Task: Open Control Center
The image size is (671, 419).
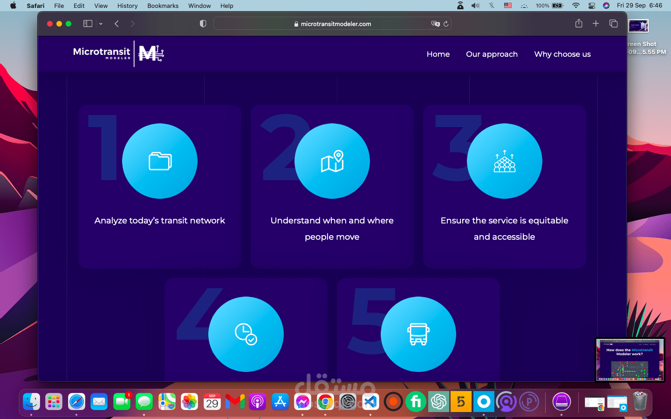Action: click(592, 6)
